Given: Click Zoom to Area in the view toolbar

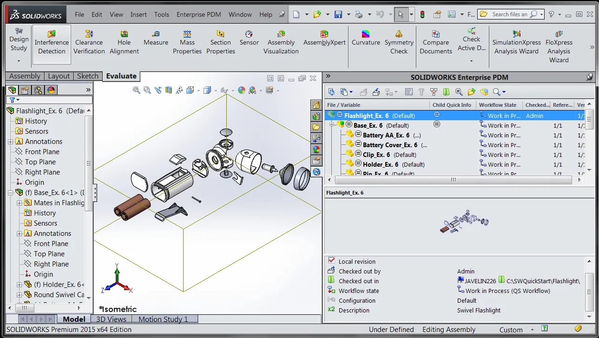Looking at the screenshot, I should click(x=147, y=90).
